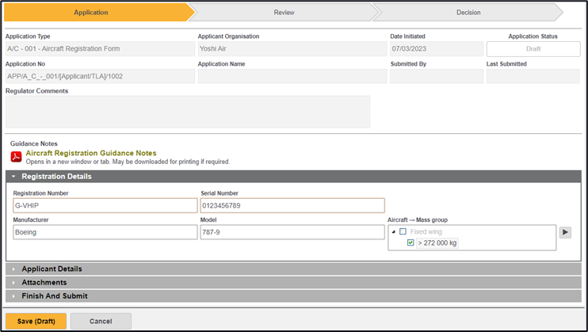588x332 pixels.
Task: Tick the Fixed wing checkbox
Action: (403, 232)
